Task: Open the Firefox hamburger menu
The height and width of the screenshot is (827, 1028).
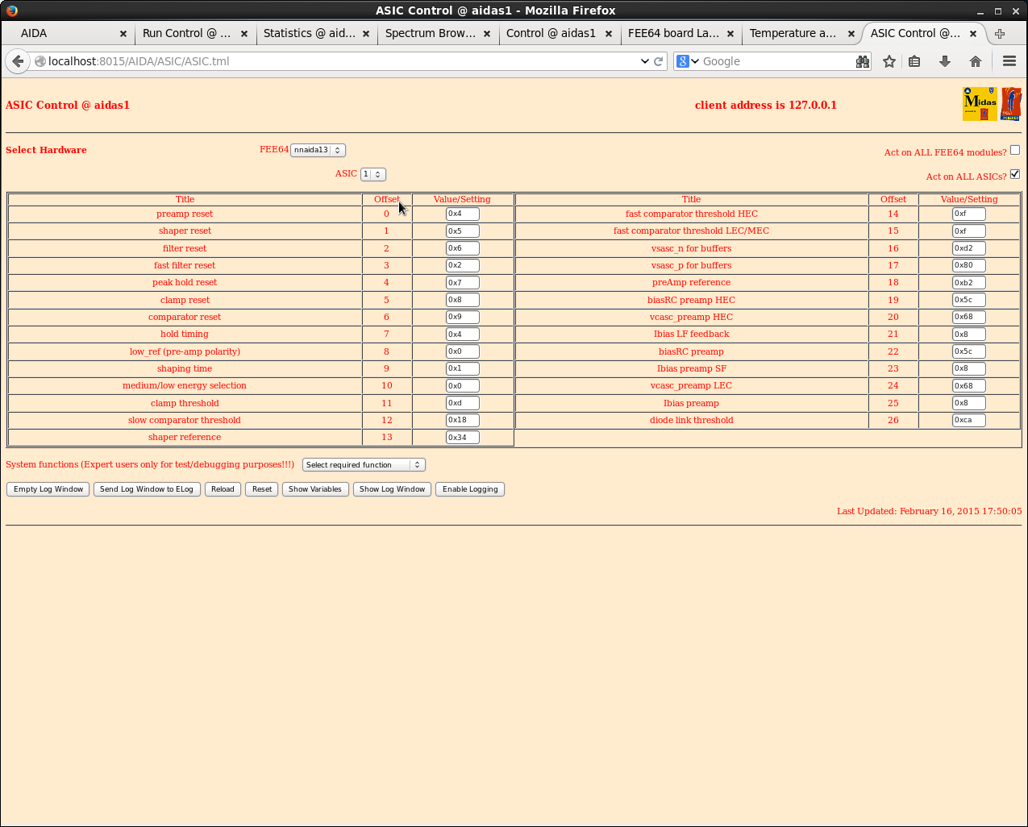Action: click(x=1009, y=61)
